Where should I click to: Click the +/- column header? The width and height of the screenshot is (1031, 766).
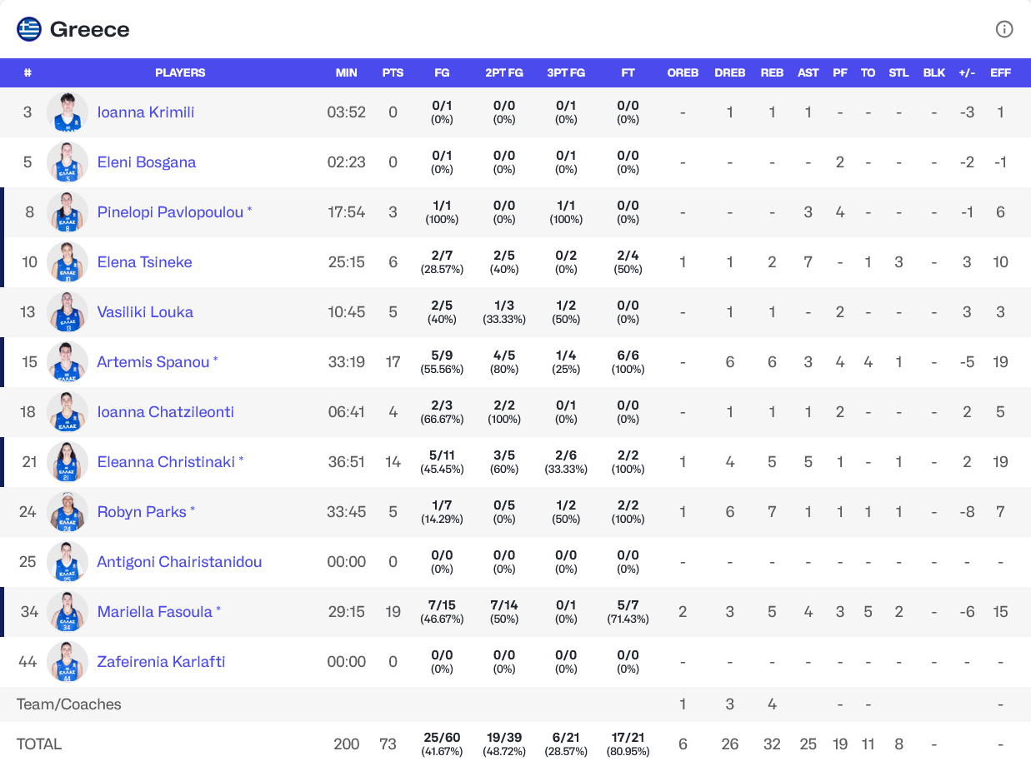click(x=967, y=72)
